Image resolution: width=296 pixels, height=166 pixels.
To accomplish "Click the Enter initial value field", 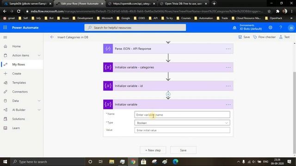I will click(x=182, y=130).
